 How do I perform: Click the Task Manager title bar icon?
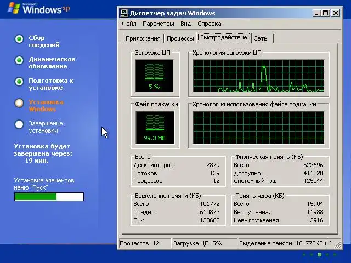click(124, 13)
